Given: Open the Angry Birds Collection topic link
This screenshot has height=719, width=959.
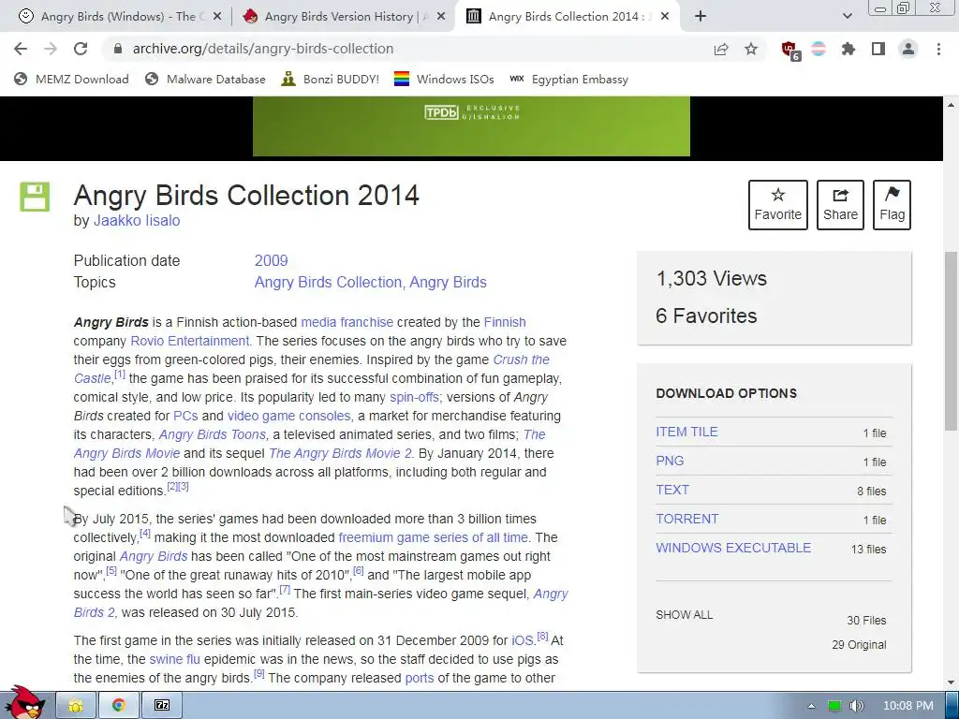Looking at the screenshot, I should [x=328, y=283].
